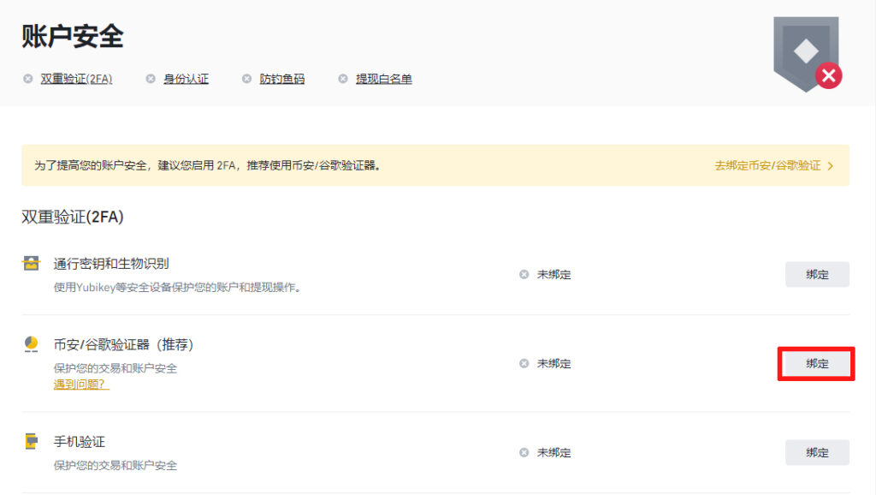Select the 通行密钥和生物识别 title

111,264
